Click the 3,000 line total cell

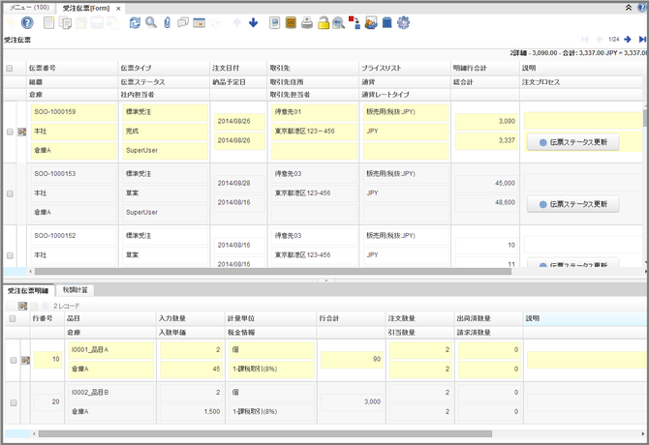351,402
